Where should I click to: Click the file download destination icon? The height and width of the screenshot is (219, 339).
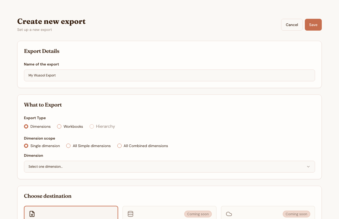coord(32,214)
